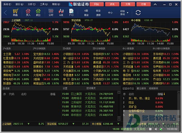Select the 基金 toolbar link
Viewport: 182px width, 133px height.
coord(86,15)
